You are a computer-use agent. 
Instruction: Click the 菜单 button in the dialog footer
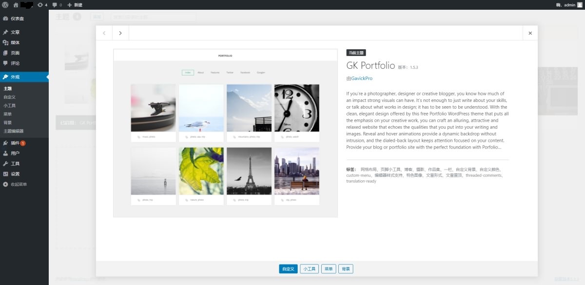coord(329,269)
